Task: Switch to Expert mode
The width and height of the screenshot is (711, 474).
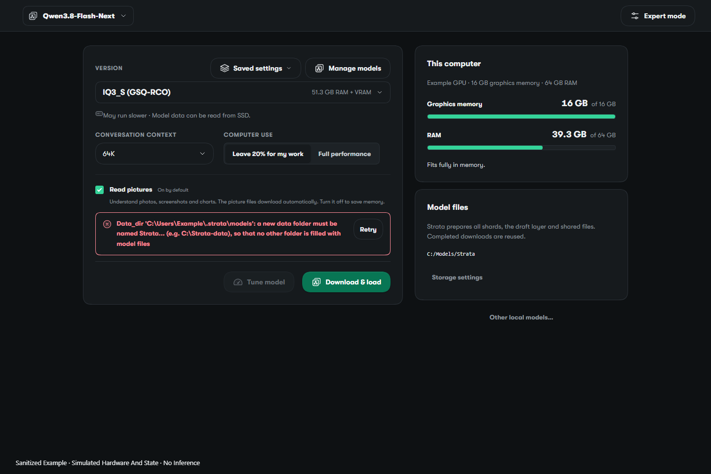Action: coord(658,16)
